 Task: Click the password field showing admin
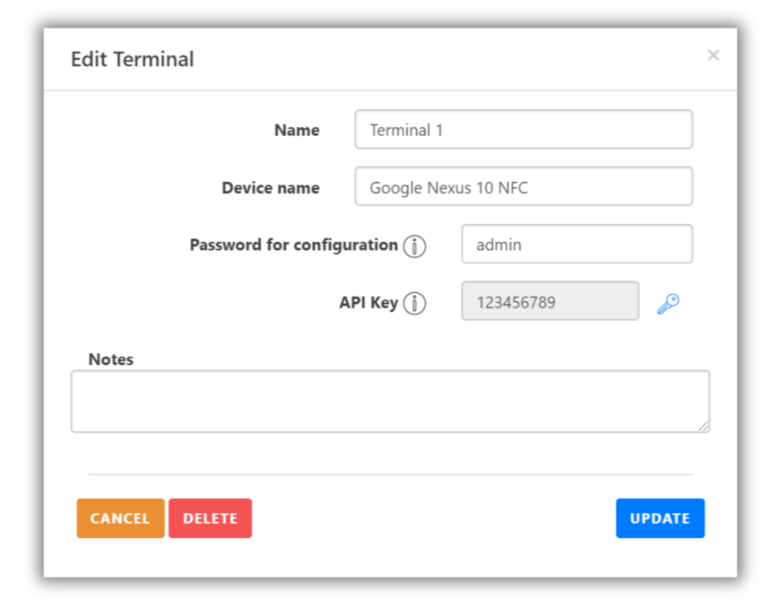point(576,244)
